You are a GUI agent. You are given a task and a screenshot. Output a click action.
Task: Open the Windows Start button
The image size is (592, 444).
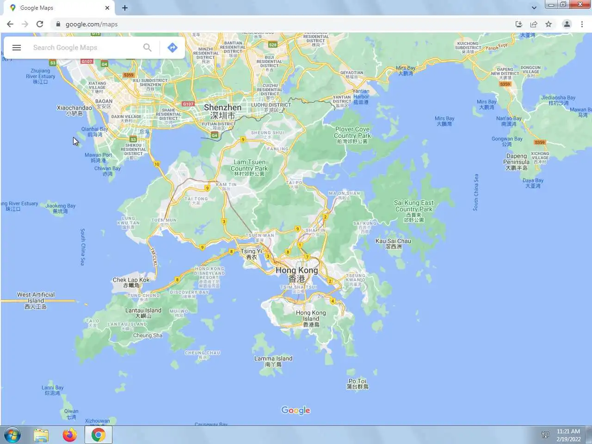pyautogui.click(x=12, y=435)
